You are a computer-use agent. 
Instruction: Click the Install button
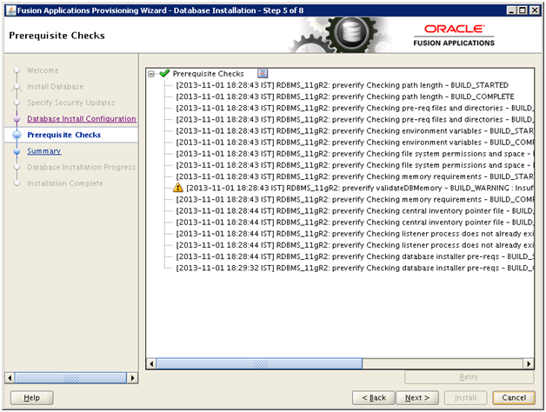coord(465,398)
